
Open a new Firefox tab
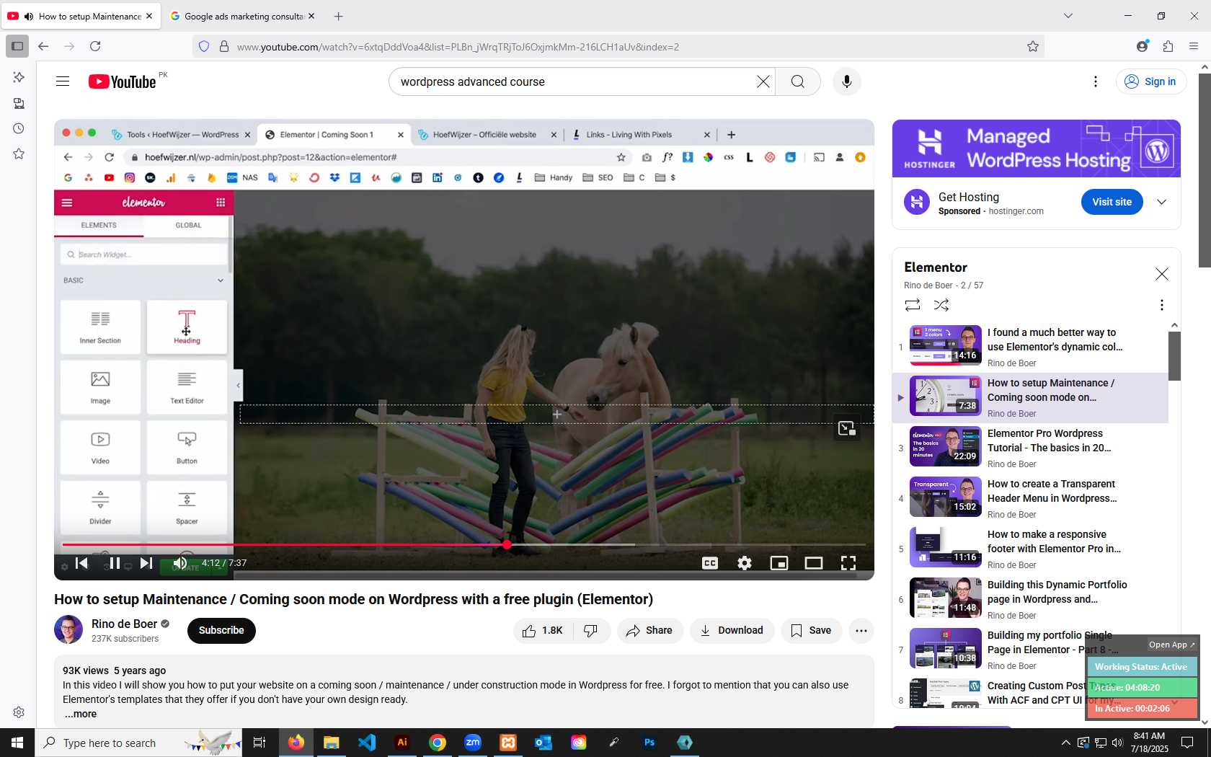tap(339, 16)
